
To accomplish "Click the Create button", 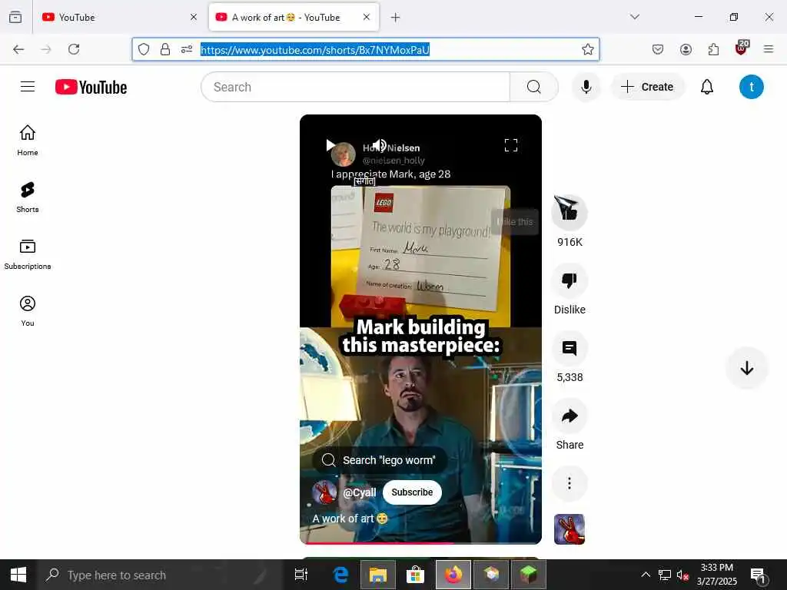I will click(x=647, y=87).
